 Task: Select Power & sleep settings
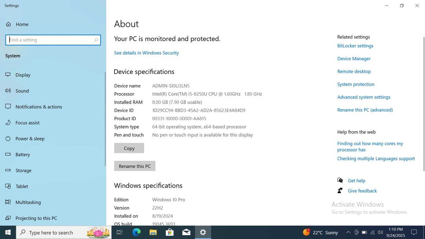[x=30, y=138]
